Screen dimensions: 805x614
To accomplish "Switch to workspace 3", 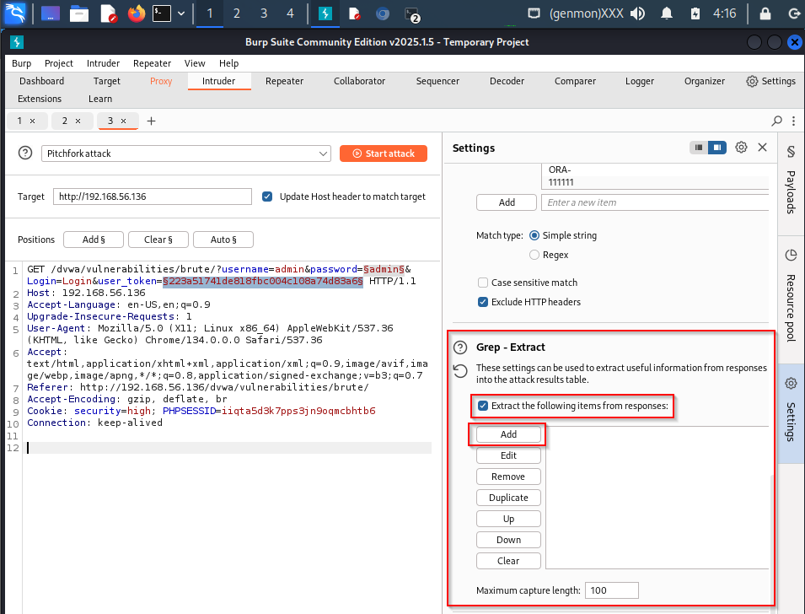I will pos(264,13).
